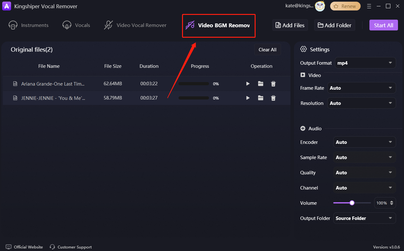The height and width of the screenshot is (251, 404).
Task: Click the Customer Support headset icon
Action: 52,247
